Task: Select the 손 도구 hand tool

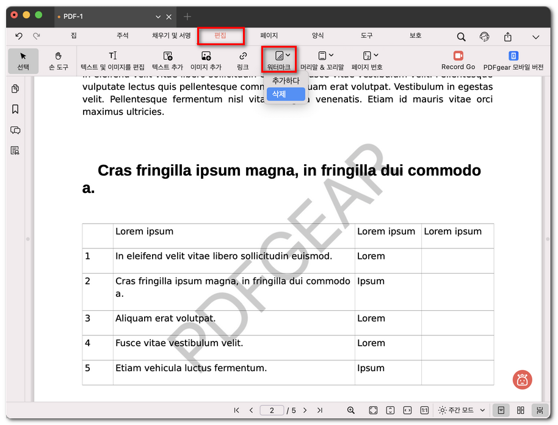Action: [59, 60]
